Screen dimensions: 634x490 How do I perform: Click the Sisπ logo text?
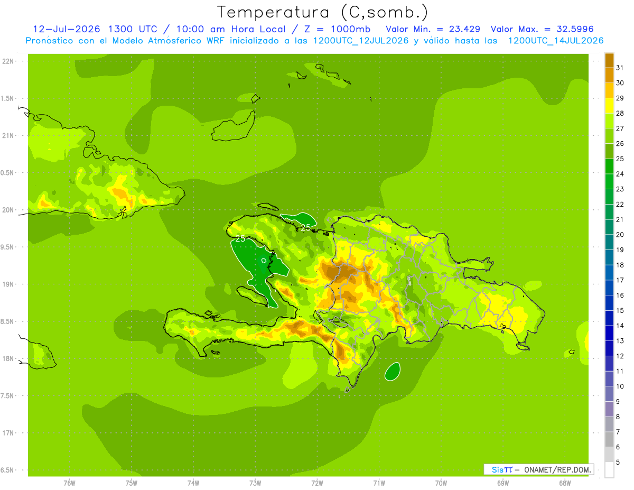click(x=502, y=469)
